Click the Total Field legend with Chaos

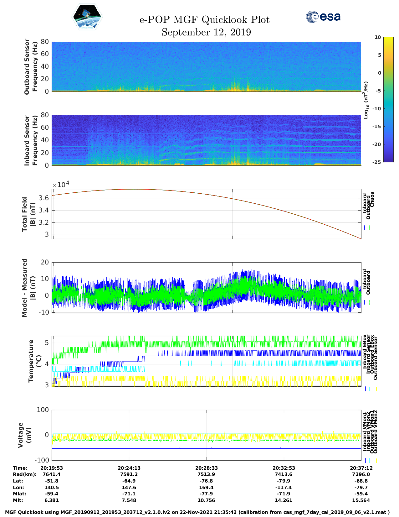pyautogui.click(x=368, y=207)
